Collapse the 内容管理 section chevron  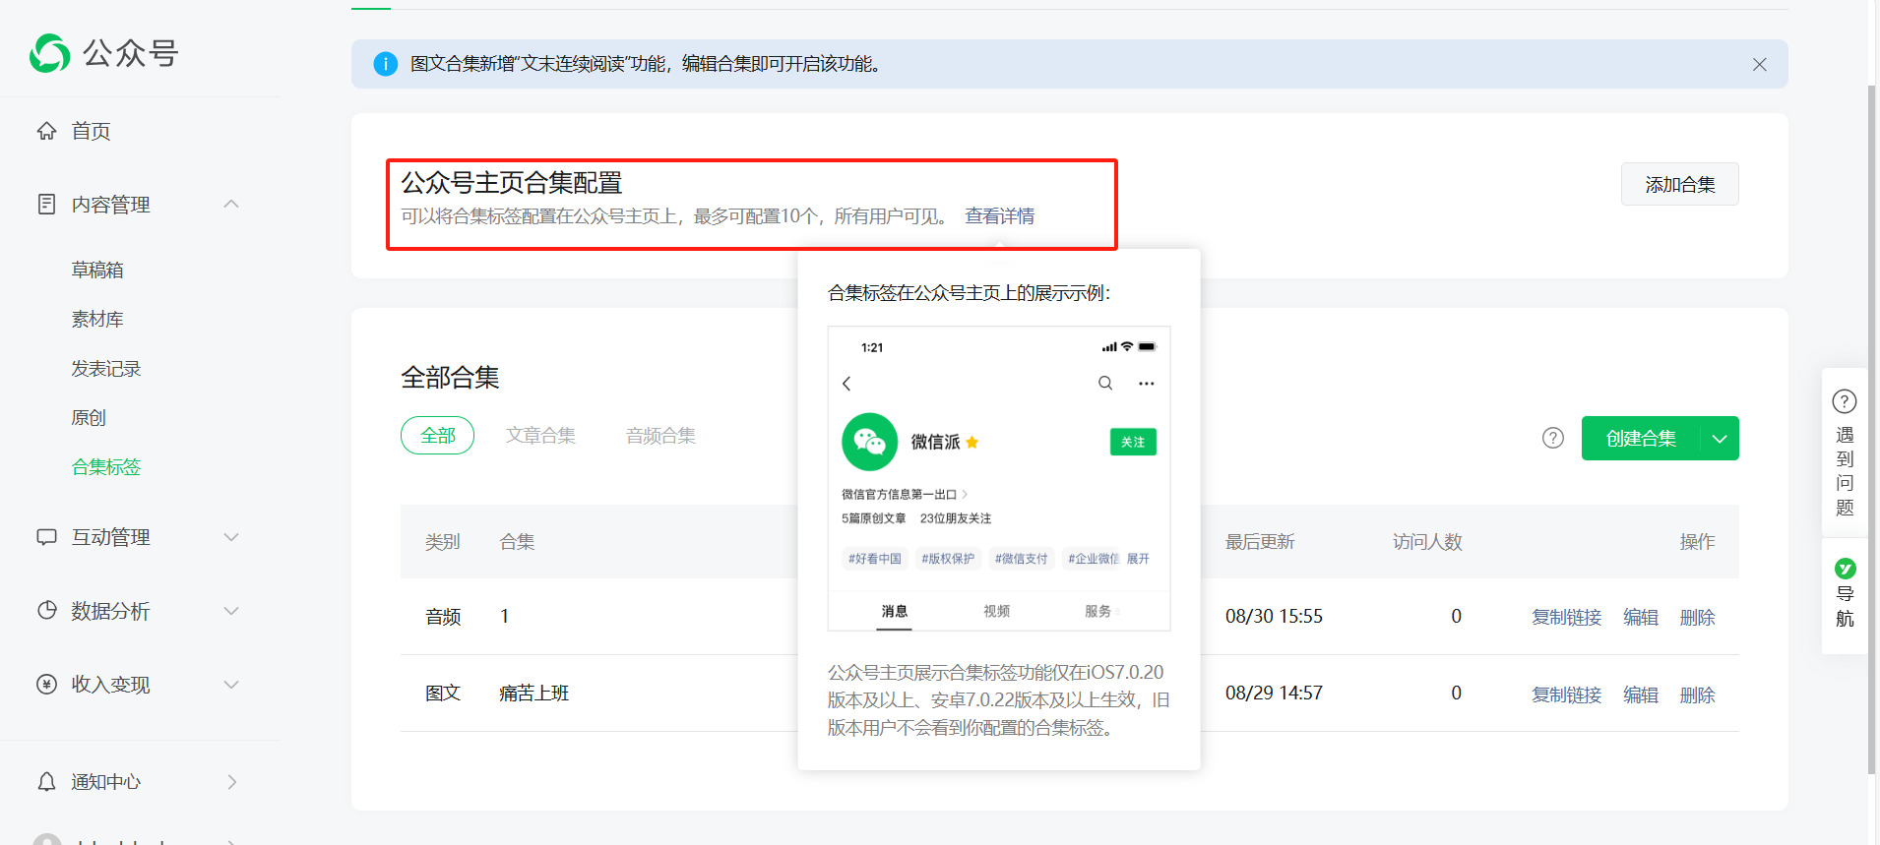(231, 204)
